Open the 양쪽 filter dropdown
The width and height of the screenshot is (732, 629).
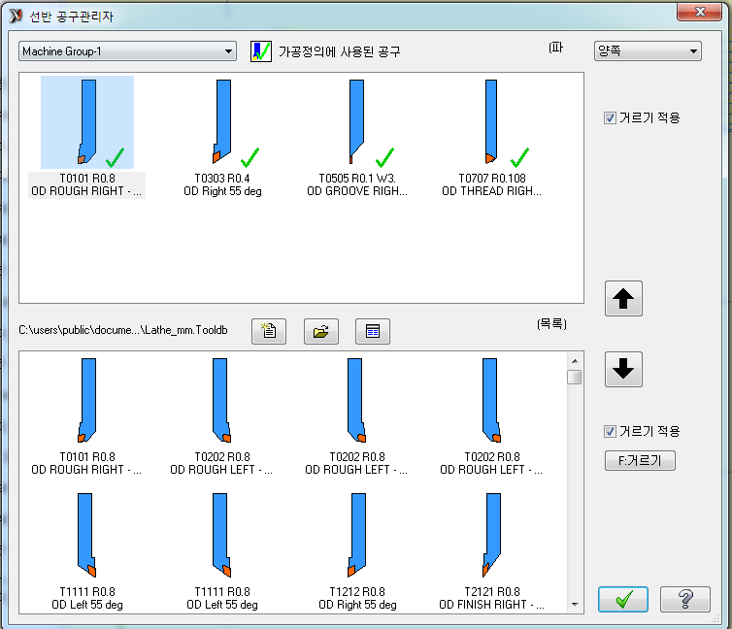click(648, 50)
